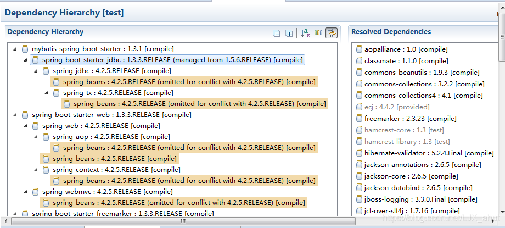The width and height of the screenshot is (505, 228).
Task: Select hamcrest-library : 1.3 [test] entry
Action: 403,142
